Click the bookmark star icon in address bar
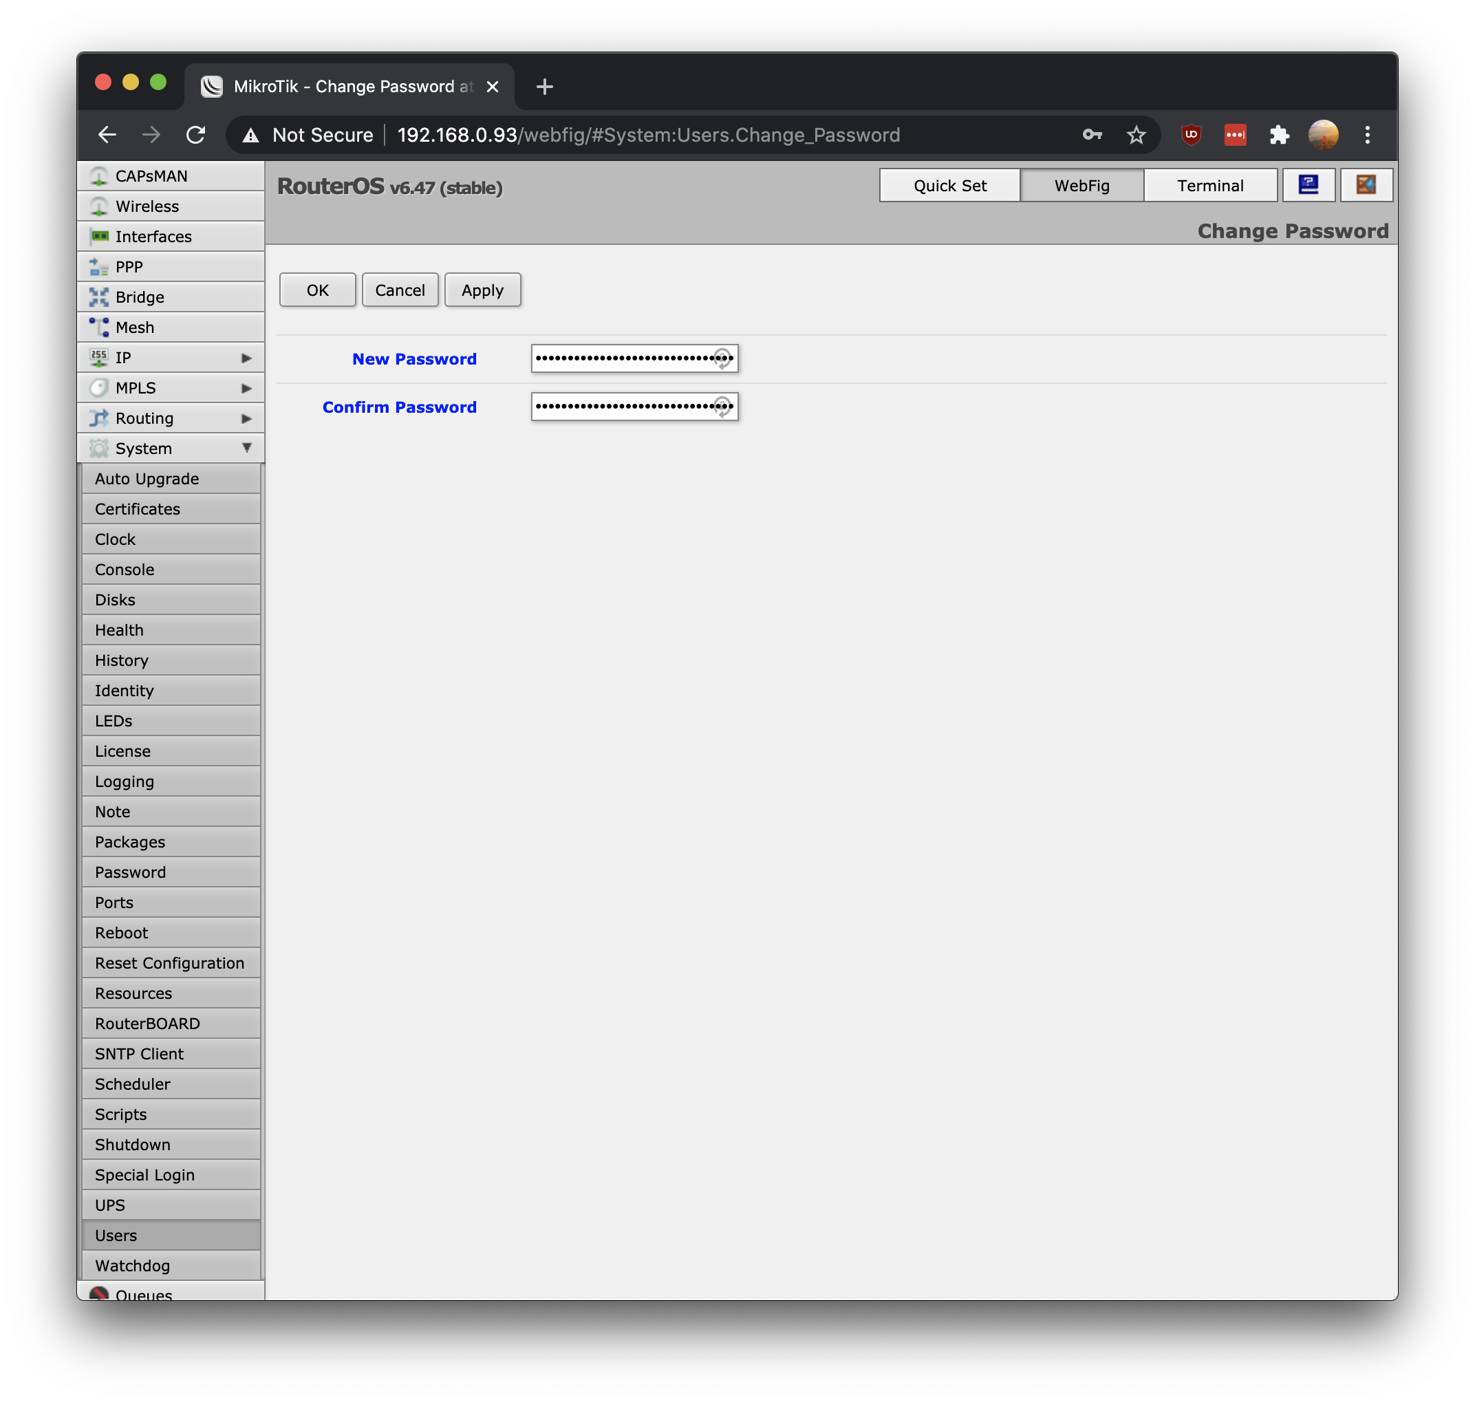Viewport: 1475px width, 1402px height. point(1135,134)
